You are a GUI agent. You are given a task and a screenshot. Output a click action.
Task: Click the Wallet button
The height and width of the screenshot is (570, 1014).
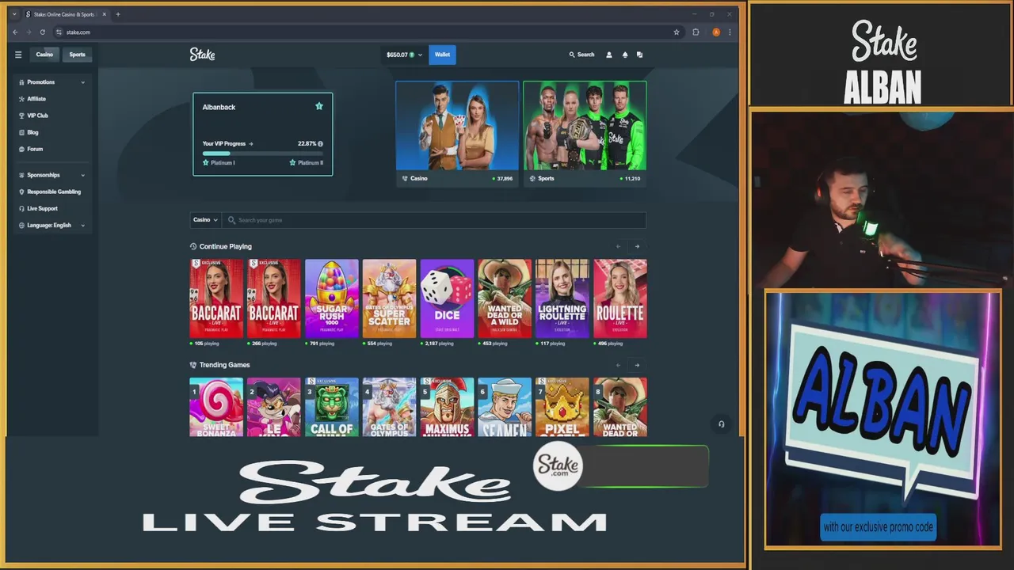(x=442, y=55)
